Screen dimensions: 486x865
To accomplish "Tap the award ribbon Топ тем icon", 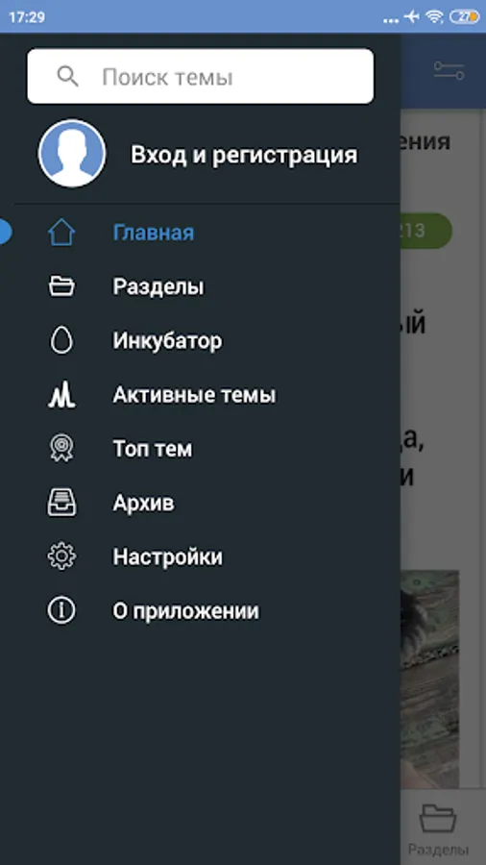I will (61, 449).
